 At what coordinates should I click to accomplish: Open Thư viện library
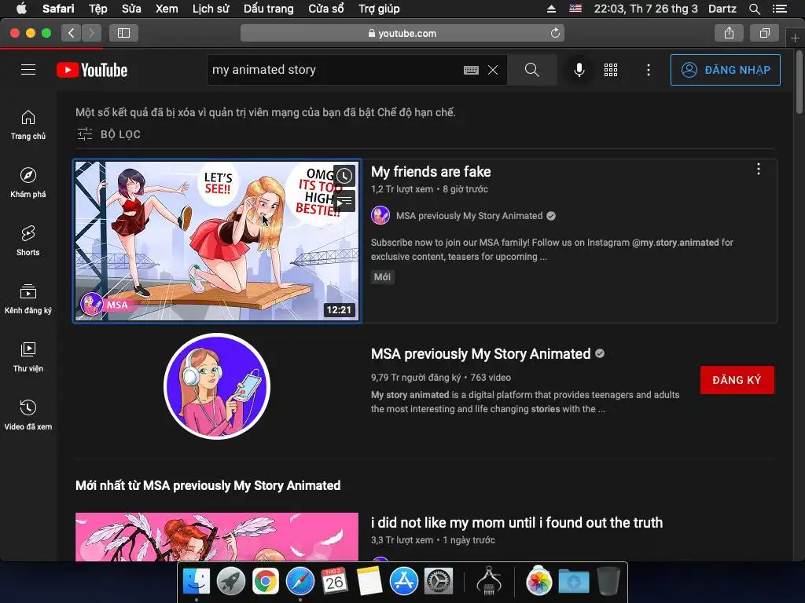click(x=28, y=357)
